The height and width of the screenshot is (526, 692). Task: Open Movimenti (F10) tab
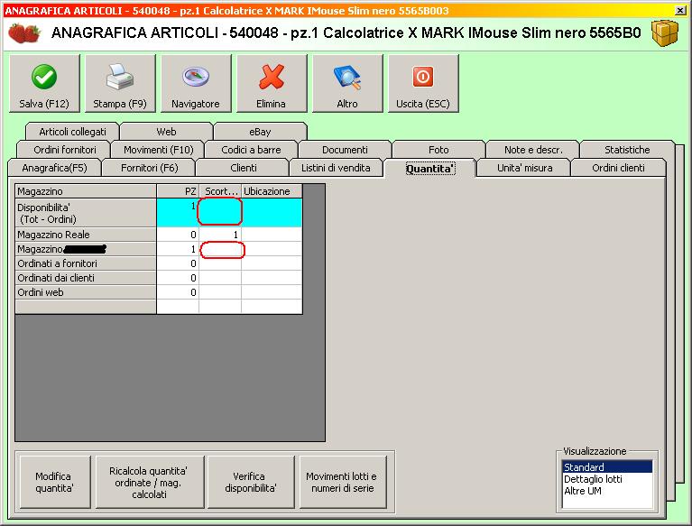[159, 150]
